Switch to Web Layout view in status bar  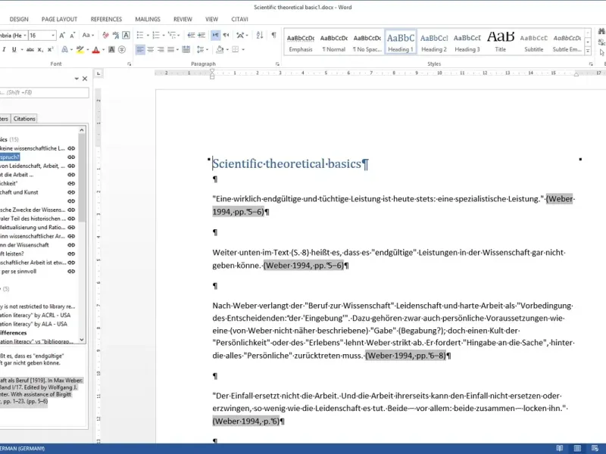coord(595,448)
